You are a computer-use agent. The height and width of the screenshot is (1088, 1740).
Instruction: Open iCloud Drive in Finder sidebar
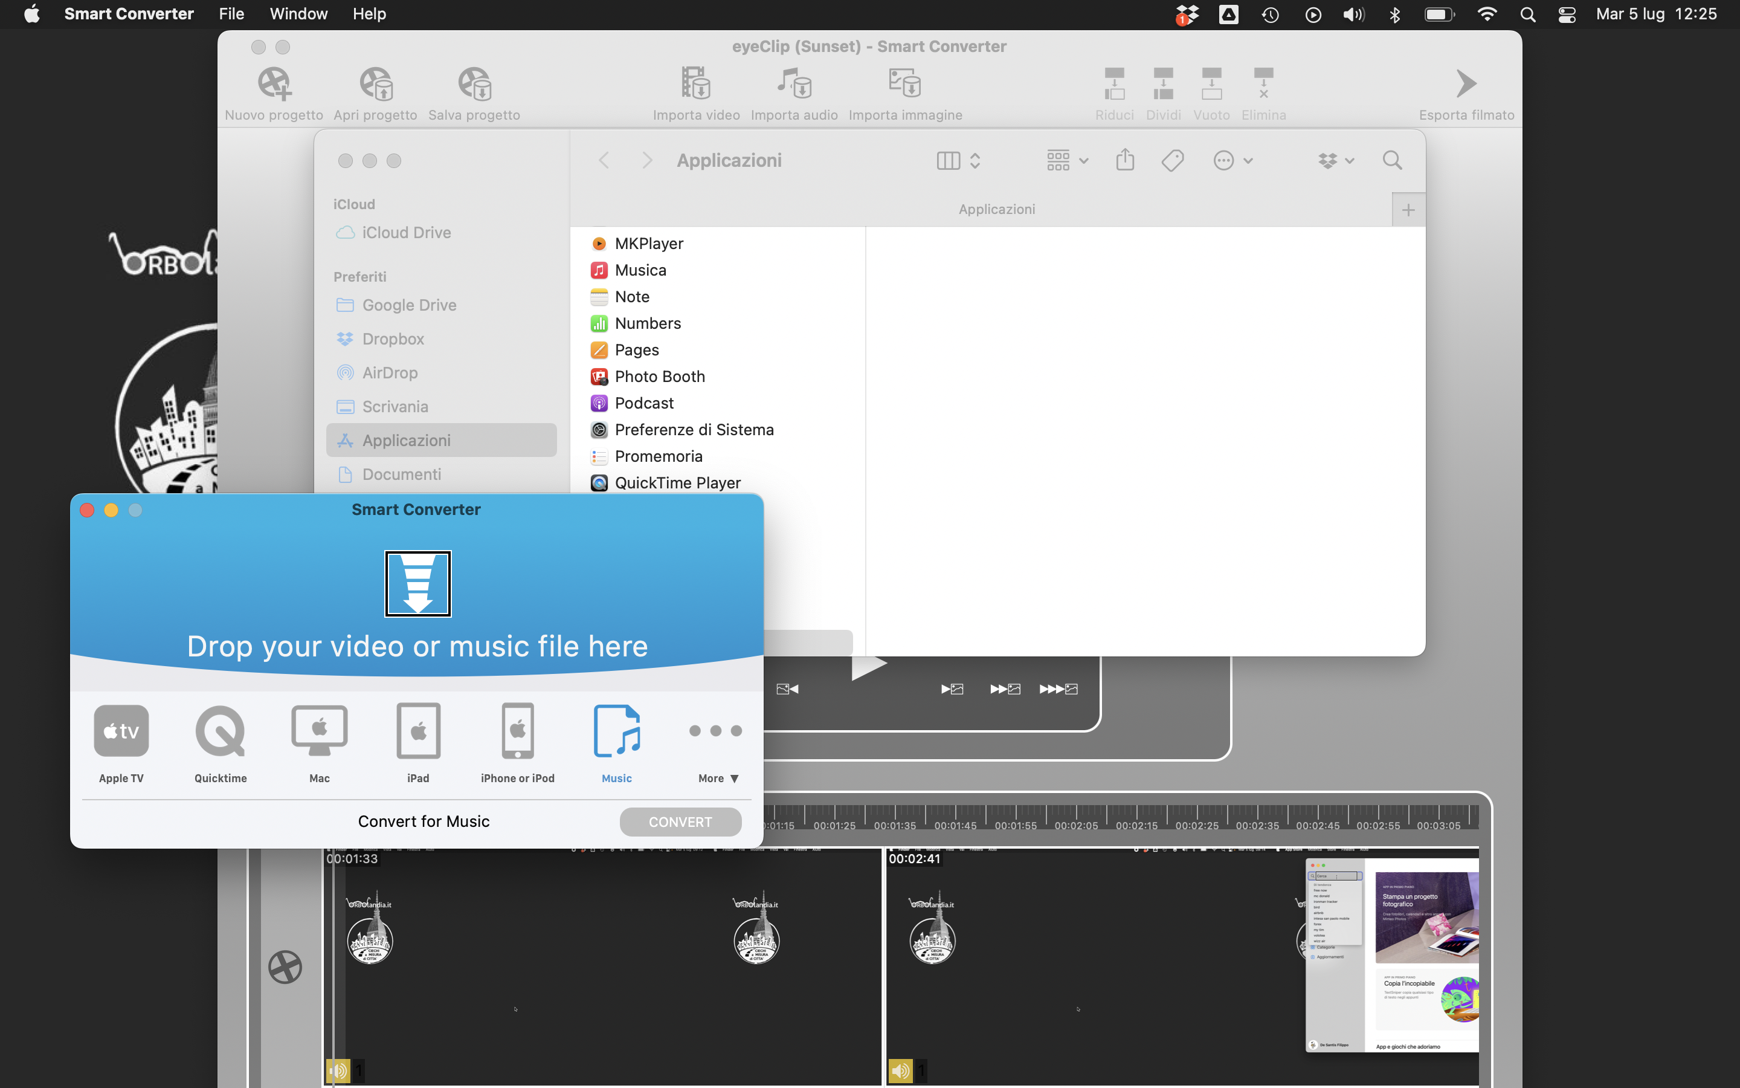coord(441,233)
